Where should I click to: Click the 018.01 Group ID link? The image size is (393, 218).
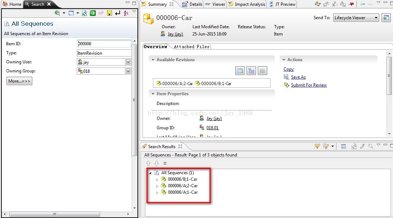coord(212,127)
